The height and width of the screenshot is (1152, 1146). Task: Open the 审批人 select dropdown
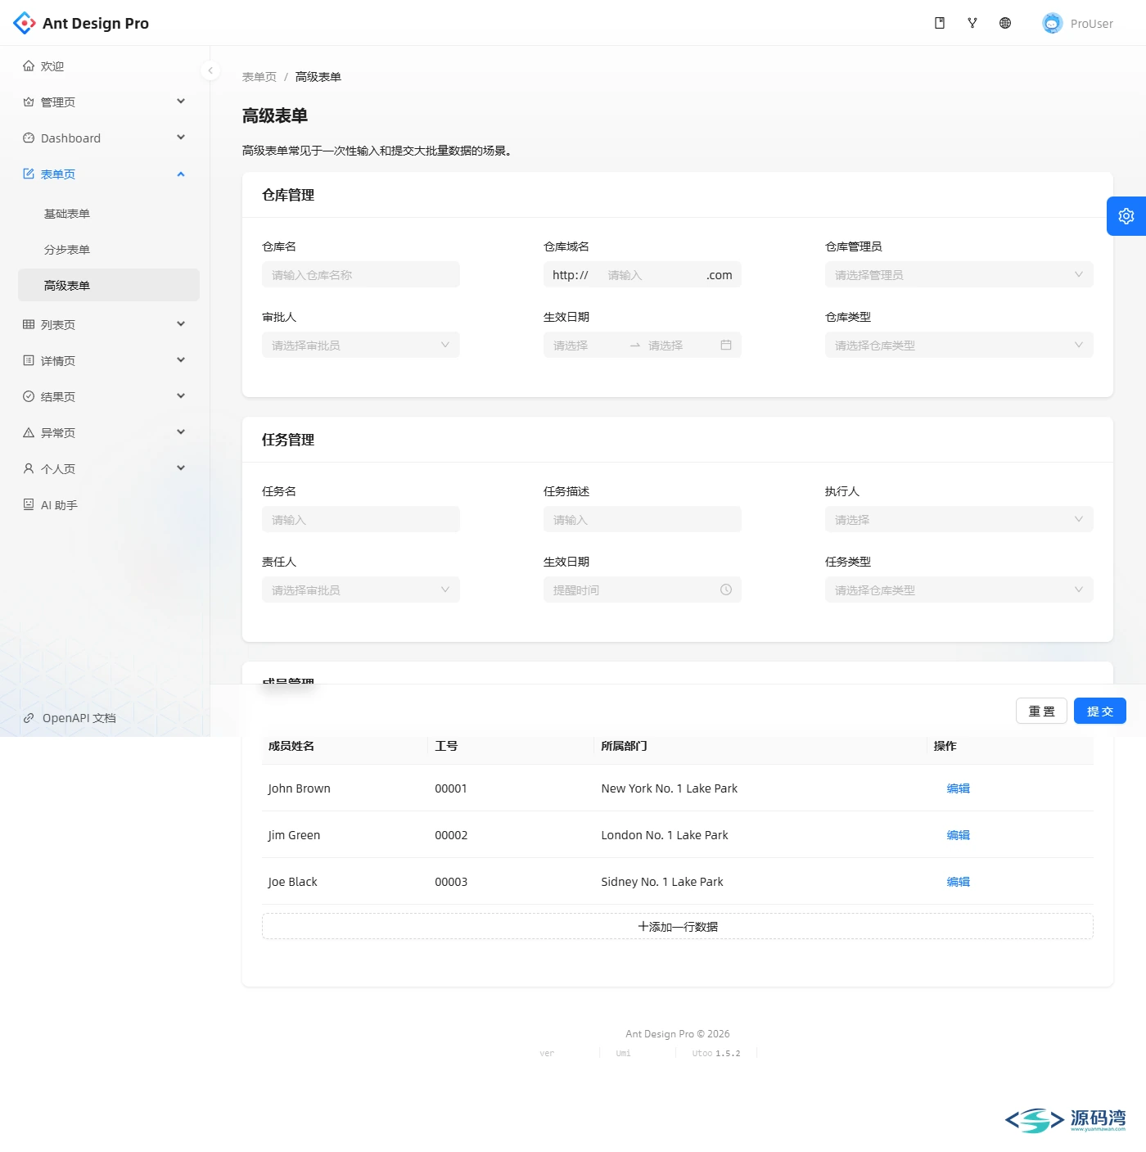[361, 345]
